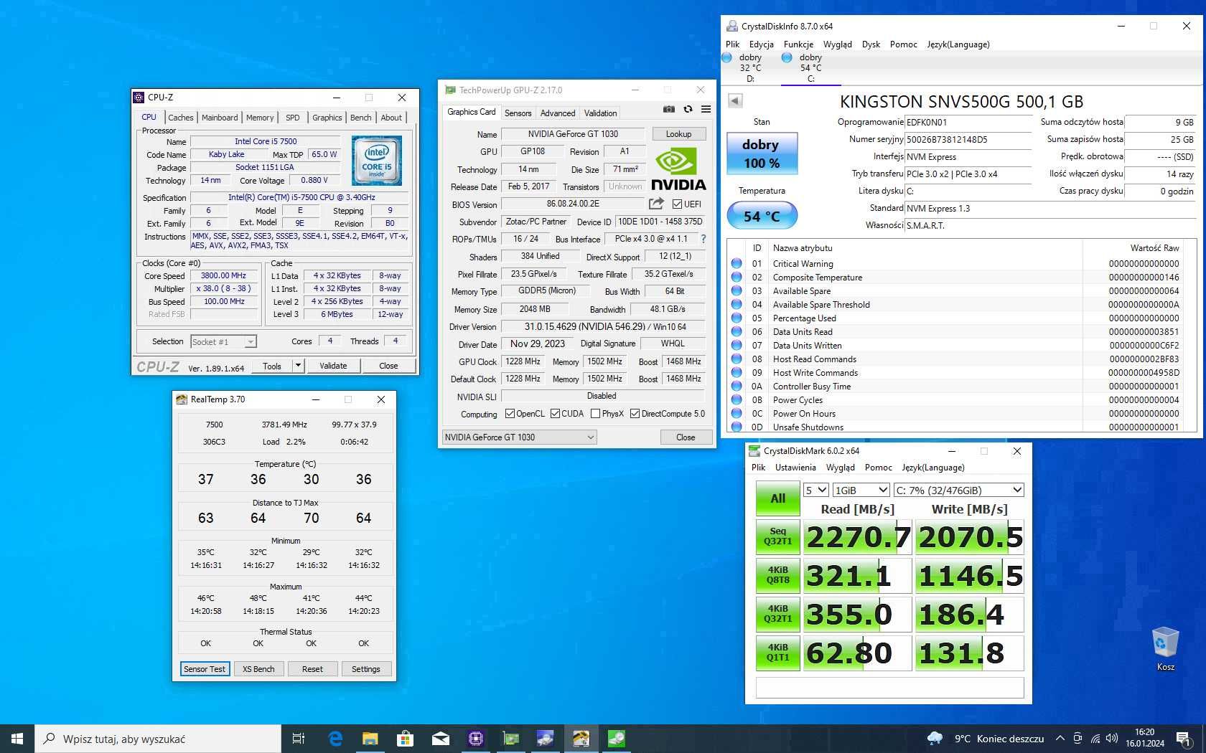1206x753 pixels.
Task: Click the XS Bench button in RealTemp
Action: coord(258,669)
